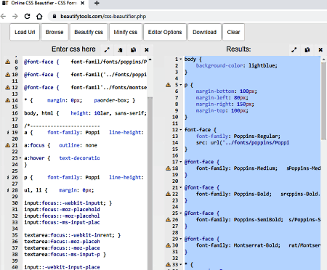This screenshot has height=270, width=327.
Task: Collapse the p block at Results line 5
Action: pos(181,85)
